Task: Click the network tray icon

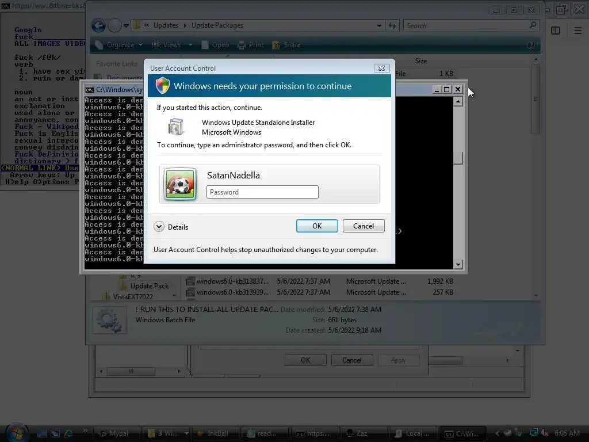Action: [x=534, y=433]
